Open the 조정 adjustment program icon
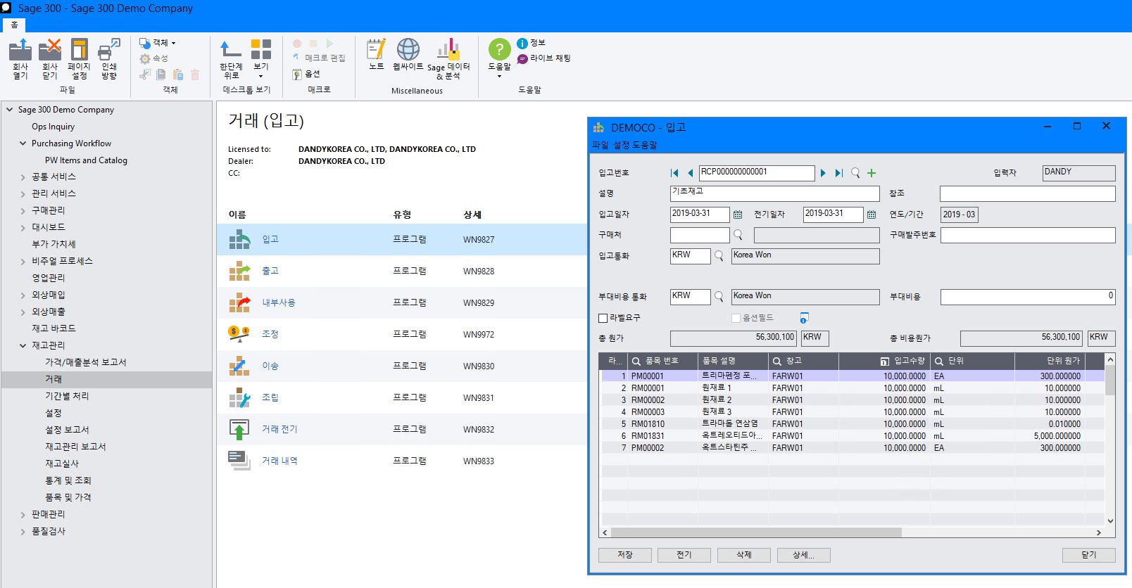1132x588 pixels. click(239, 334)
